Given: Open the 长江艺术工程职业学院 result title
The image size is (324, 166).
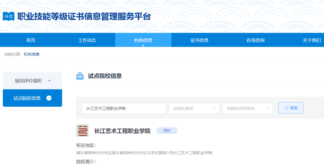Looking at the screenshot, I should pyautogui.click(x=122, y=131).
